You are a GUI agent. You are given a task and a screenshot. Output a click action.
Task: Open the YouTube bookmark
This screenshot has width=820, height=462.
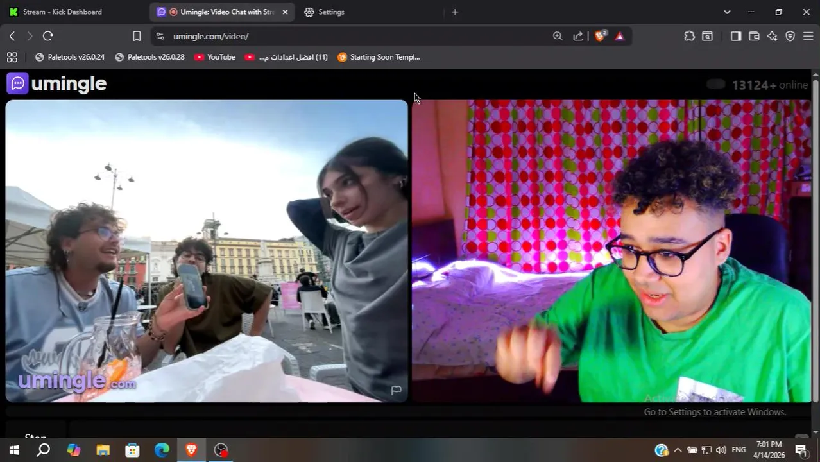(215, 57)
